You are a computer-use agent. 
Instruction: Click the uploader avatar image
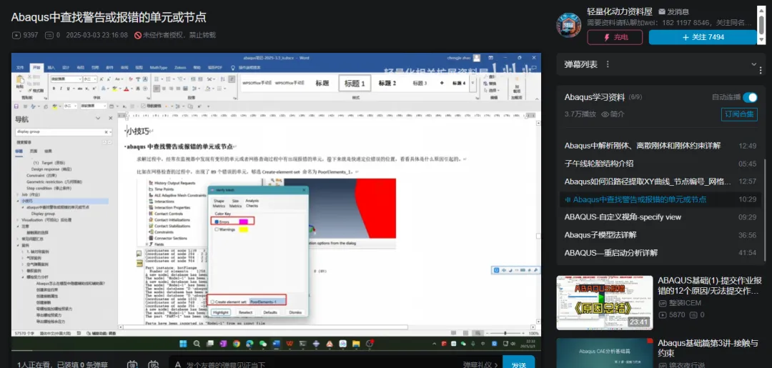pos(569,25)
